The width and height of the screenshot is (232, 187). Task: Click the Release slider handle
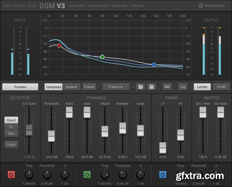[x=122, y=128]
